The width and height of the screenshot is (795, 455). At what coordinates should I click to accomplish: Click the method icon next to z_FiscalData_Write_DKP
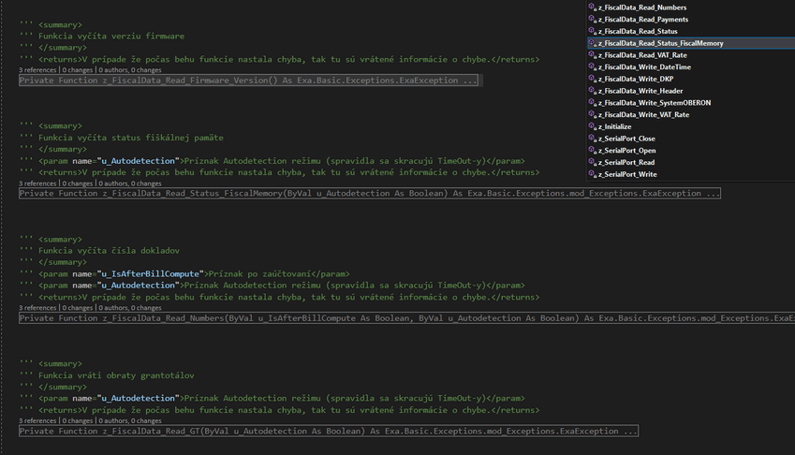point(592,79)
